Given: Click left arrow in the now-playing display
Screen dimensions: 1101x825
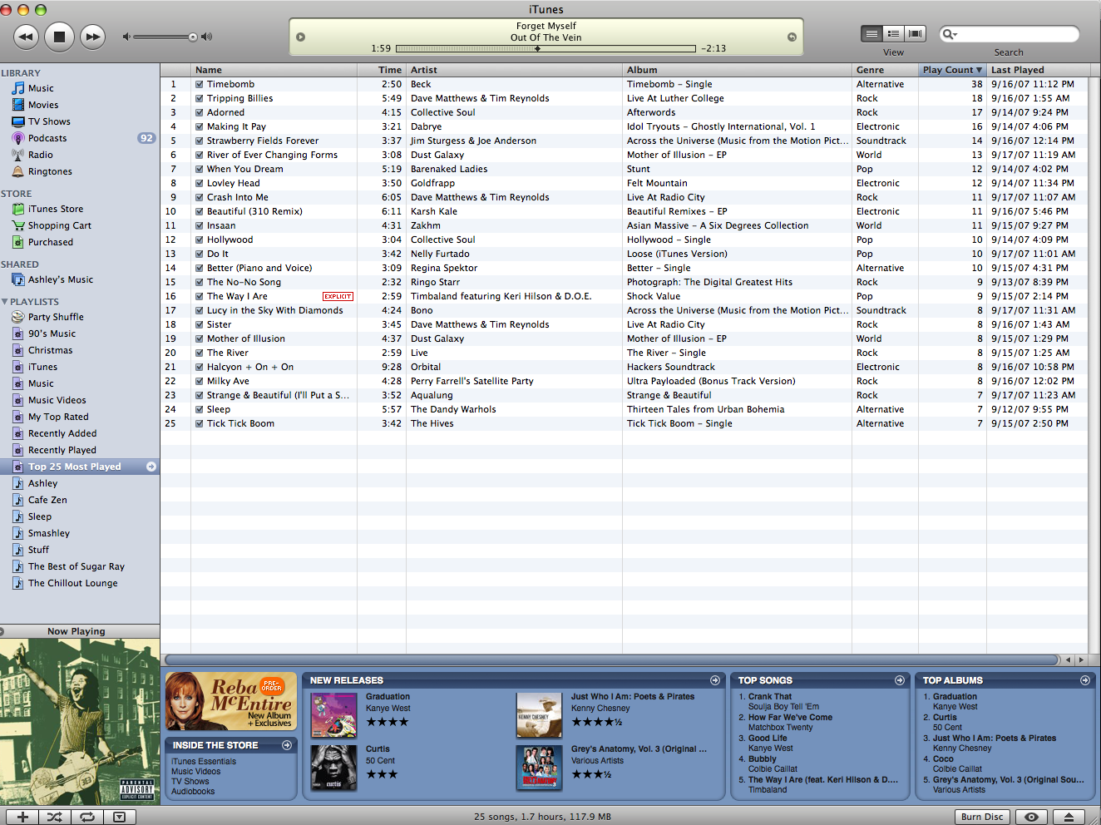Looking at the screenshot, I should (301, 37).
